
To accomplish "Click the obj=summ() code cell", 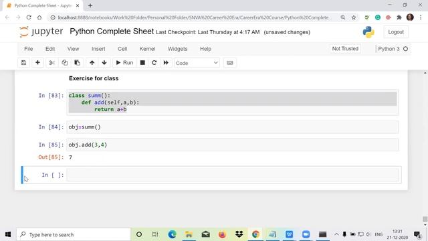I will [x=233, y=127].
